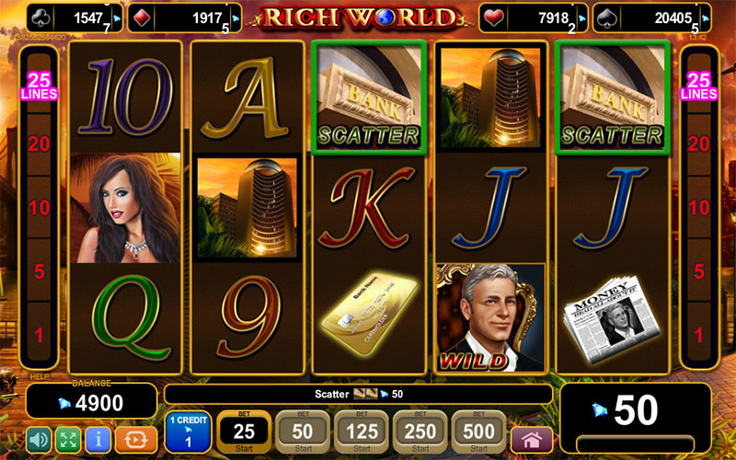Toggle the orange autoplay button
The width and height of the screenshot is (736, 460).
[x=135, y=441]
